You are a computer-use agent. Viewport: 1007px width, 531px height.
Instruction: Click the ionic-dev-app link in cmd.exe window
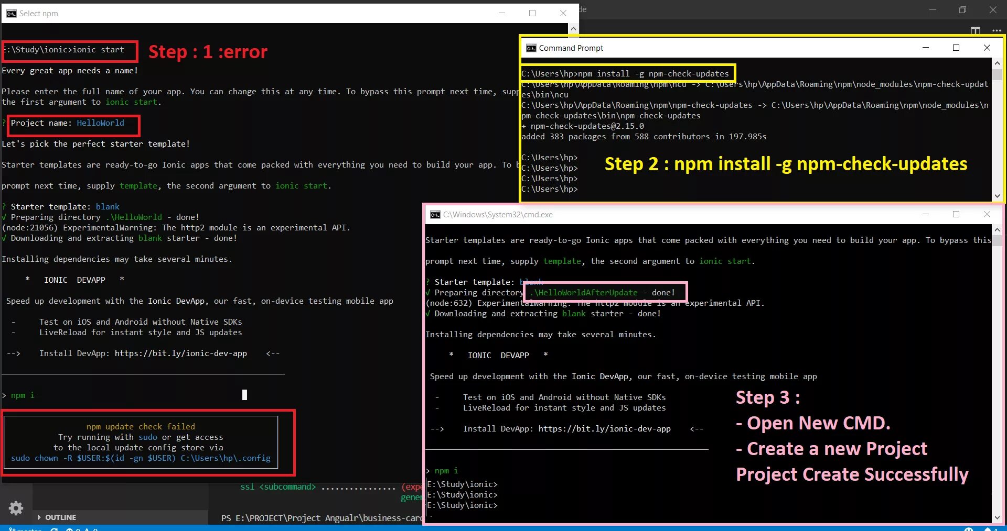pos(605,429)
